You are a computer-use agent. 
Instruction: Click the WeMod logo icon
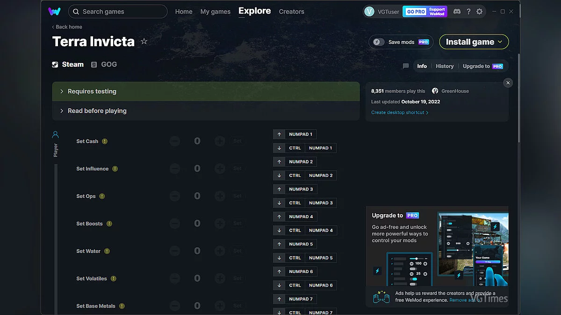point(54,11)
